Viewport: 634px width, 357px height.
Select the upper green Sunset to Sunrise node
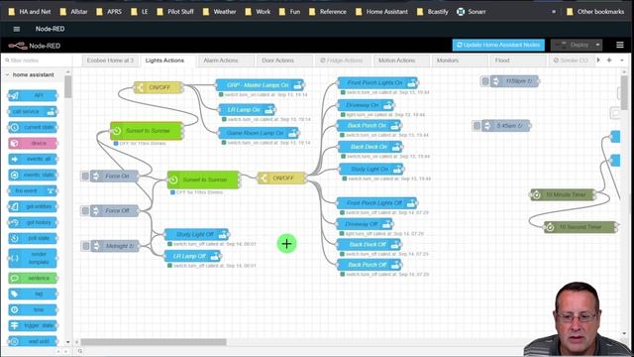point(147,131)
